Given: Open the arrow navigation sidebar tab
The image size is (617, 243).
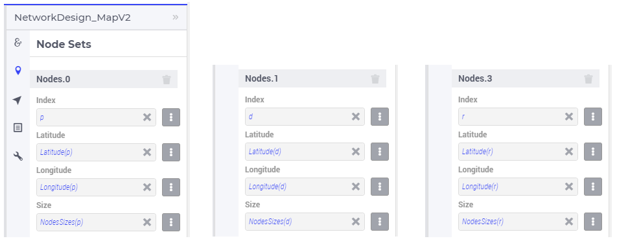Looking at the screenshot, I should coord(17,100).
